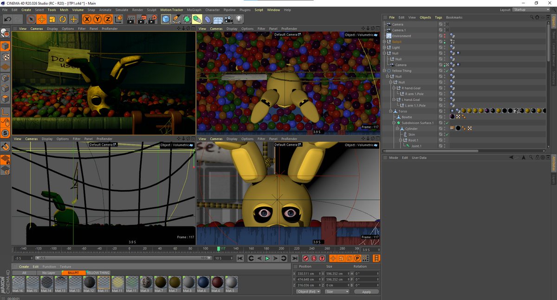Toggle the Parameter keying P button
This screenshot has width=557, height=300.
click(x=357, y=258)
